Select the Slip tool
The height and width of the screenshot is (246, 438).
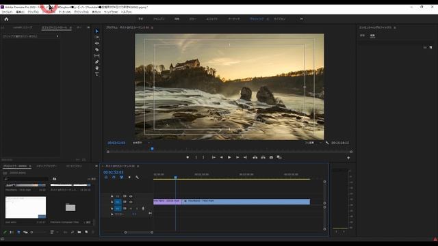click(97, 56)
